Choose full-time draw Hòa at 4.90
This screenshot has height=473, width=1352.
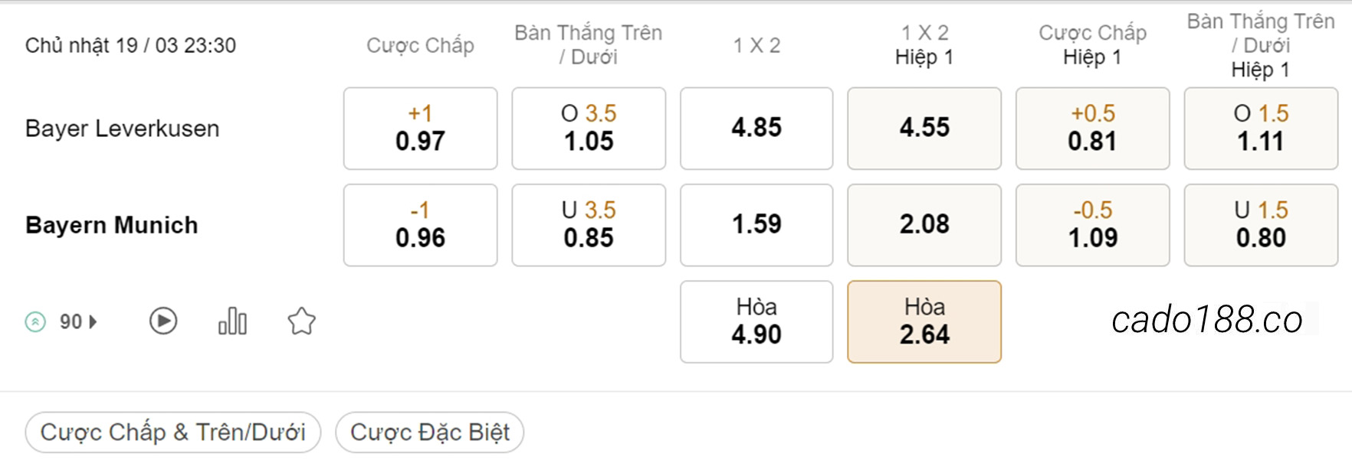pos(756,321)
